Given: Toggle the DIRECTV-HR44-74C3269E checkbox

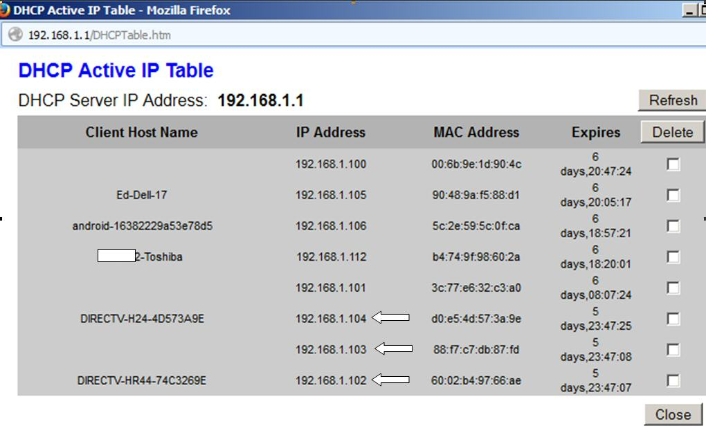Looking at the screenshot, I should point(673,380).
